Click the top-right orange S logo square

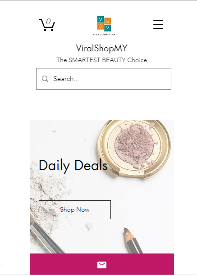(107, 22)
